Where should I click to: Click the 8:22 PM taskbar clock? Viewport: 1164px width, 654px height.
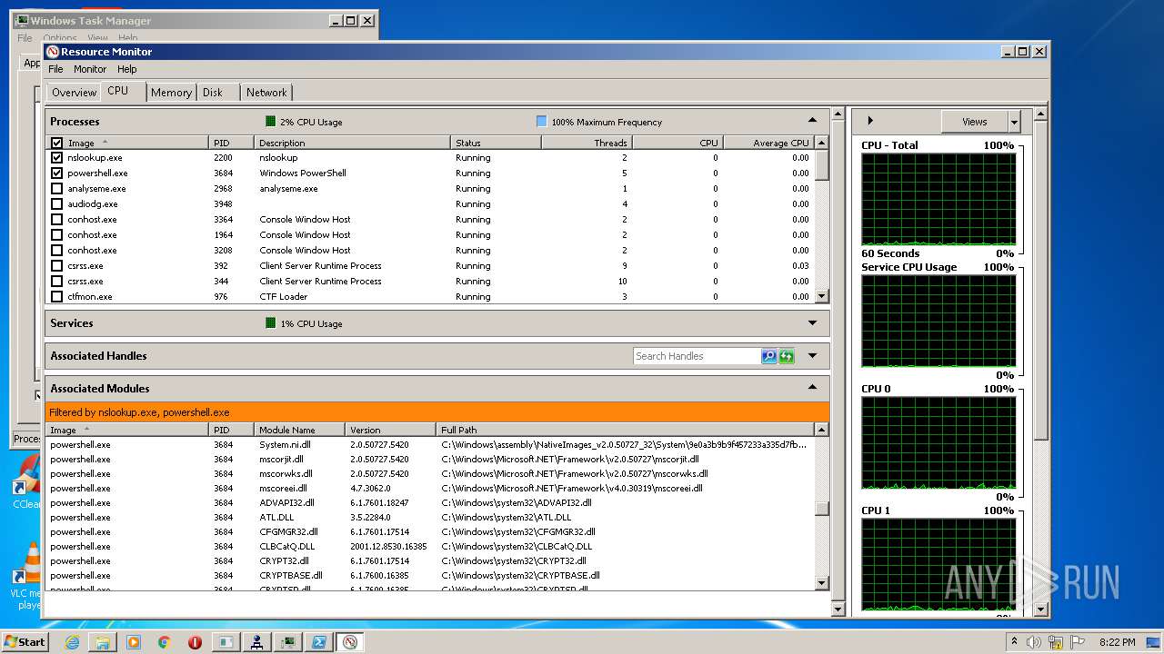pos(1117,642)
